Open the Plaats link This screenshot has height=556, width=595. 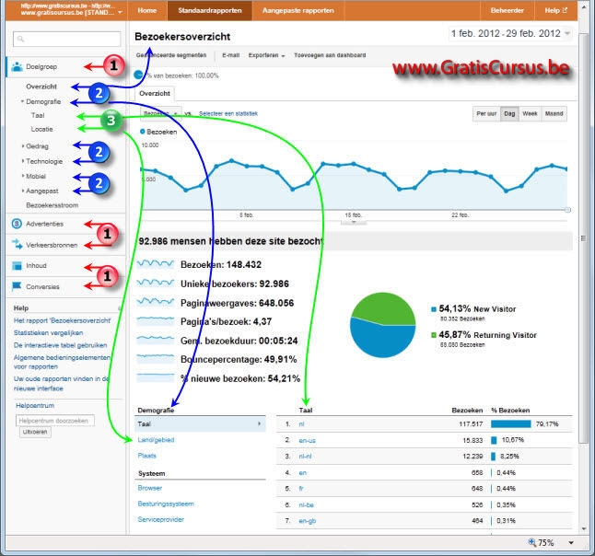point(146,456)
